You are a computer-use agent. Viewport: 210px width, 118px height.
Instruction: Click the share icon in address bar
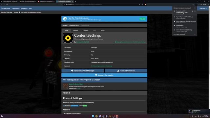(142, 5)
